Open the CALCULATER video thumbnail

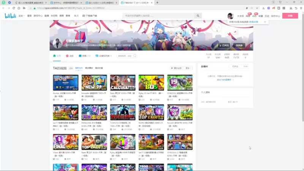123,82
